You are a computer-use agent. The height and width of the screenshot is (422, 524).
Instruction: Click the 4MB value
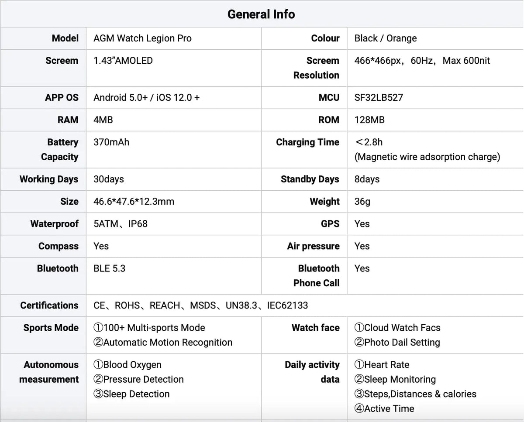pyautogui.click(x=103, y=120)
